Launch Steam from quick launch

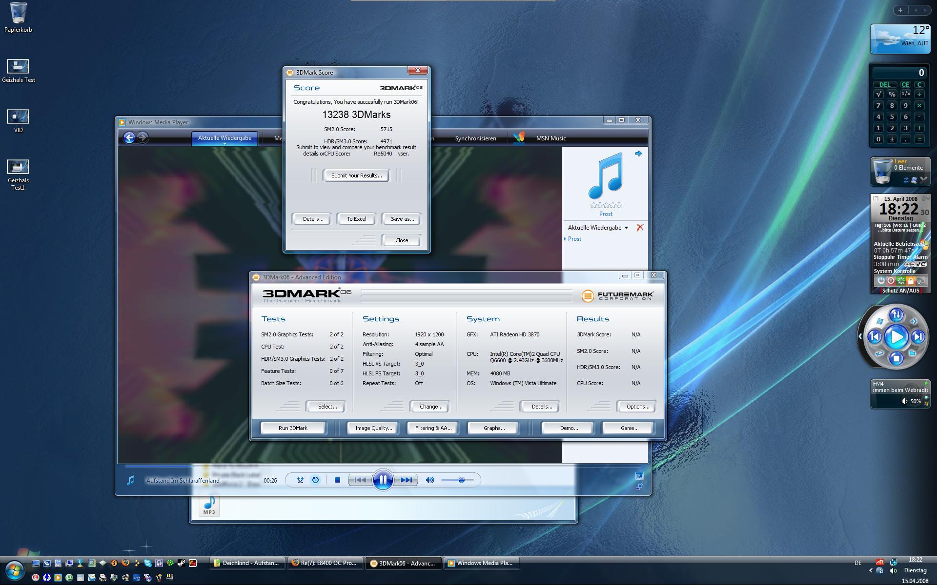point(181,563)
